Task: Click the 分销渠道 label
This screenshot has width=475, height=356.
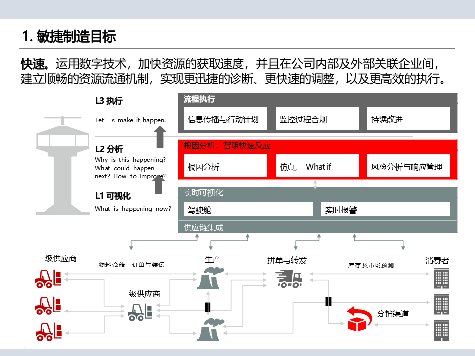Action: point(392,313)
